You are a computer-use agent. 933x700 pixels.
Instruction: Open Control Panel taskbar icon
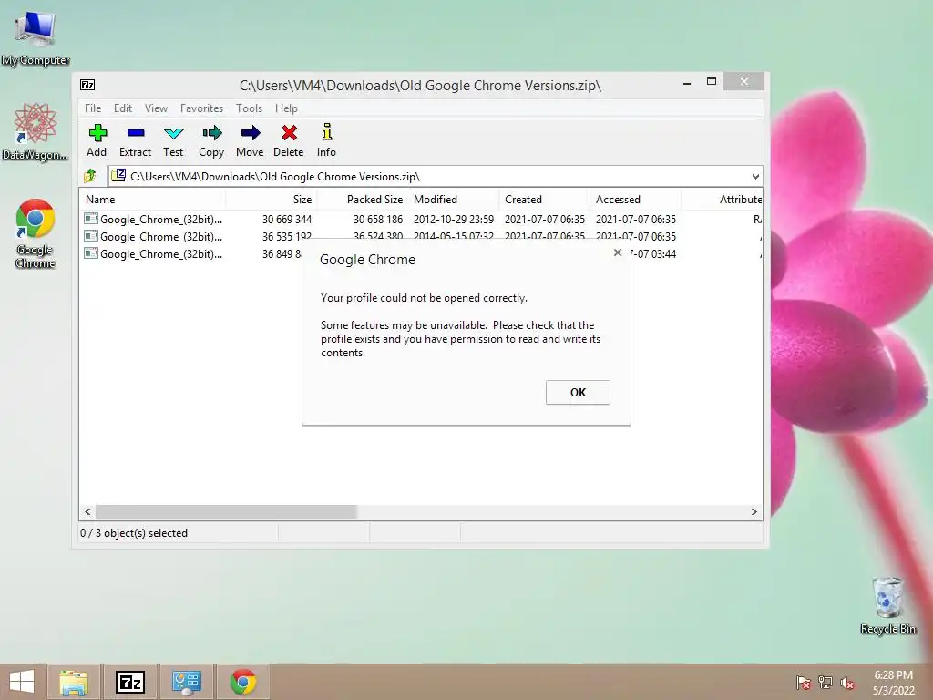tap(186, 682)
